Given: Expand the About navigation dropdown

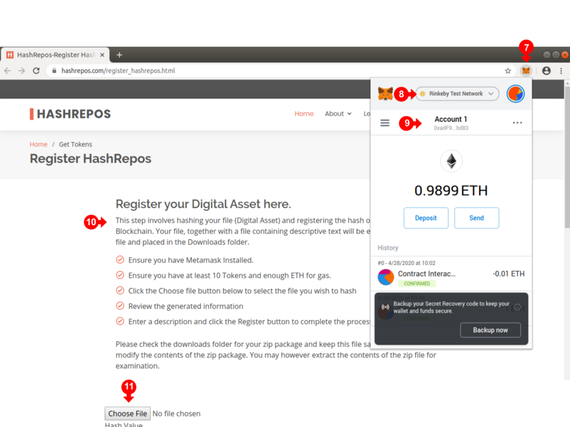Looking at the screenshot, I should pyautogui.click(x=338, y=113).
